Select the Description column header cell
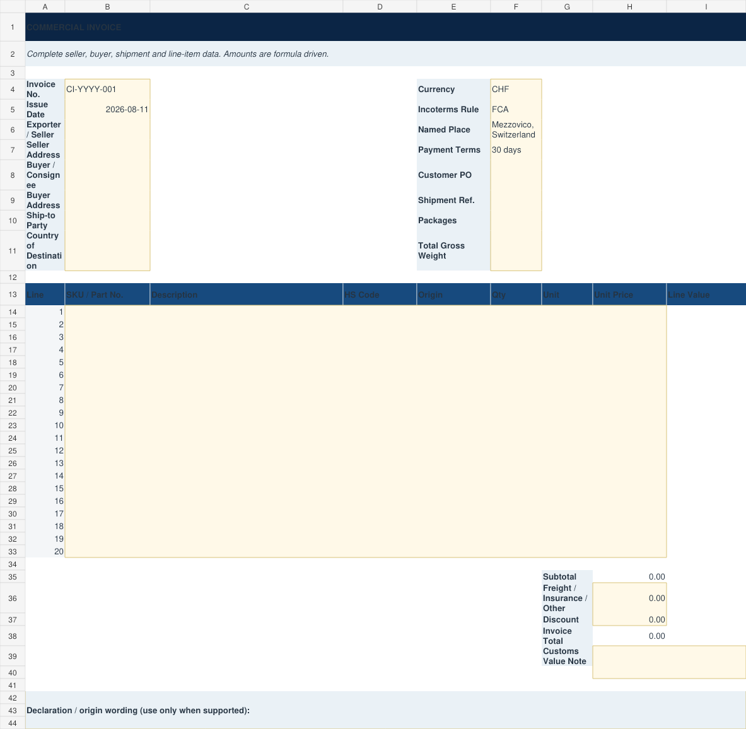746x729 pixels. (247, 295)
